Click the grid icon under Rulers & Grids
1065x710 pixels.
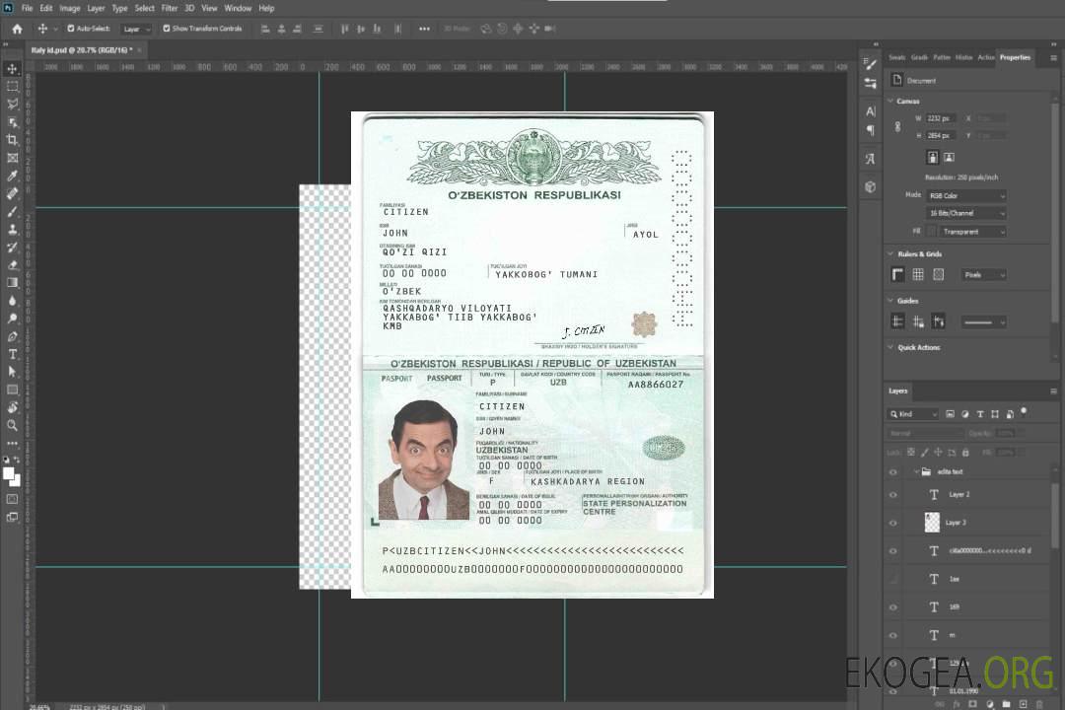coord(918,274)
